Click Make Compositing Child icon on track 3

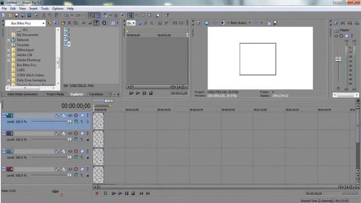[88, 157]
